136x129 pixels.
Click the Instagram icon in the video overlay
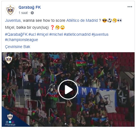[x=13, y=122]
